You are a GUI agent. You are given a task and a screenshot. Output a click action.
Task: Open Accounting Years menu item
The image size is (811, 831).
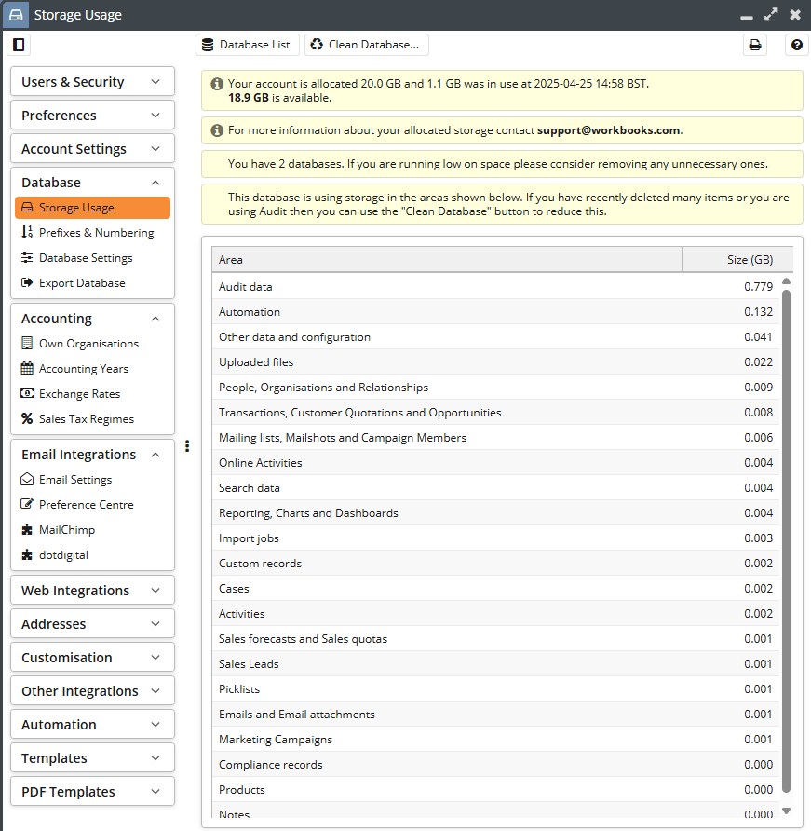tap(93, 368)
